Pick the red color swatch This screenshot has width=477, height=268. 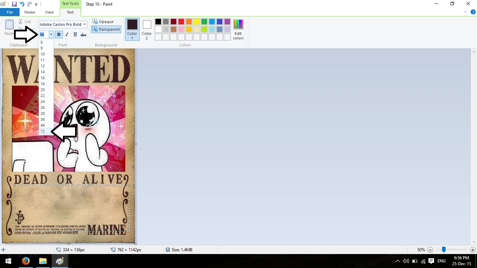tap(181, 22)
